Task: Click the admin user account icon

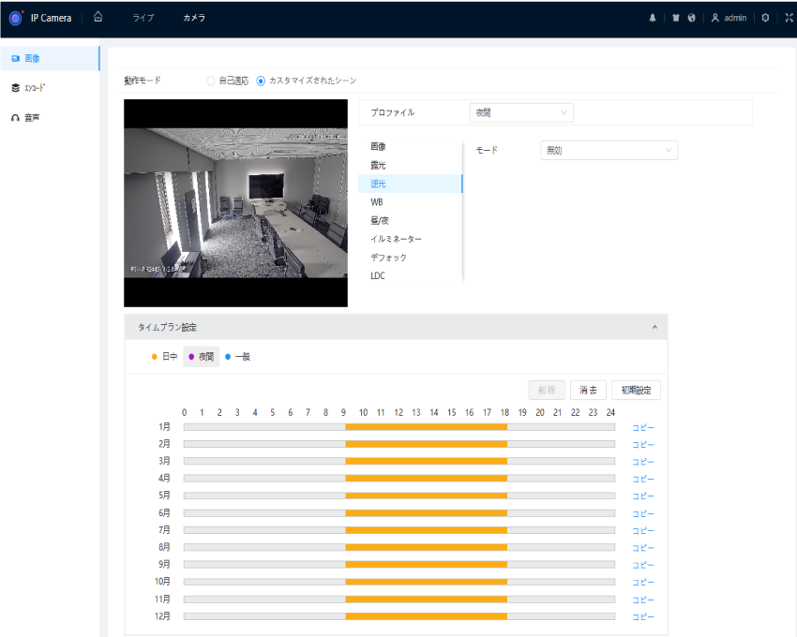Action: pos(715,18)
